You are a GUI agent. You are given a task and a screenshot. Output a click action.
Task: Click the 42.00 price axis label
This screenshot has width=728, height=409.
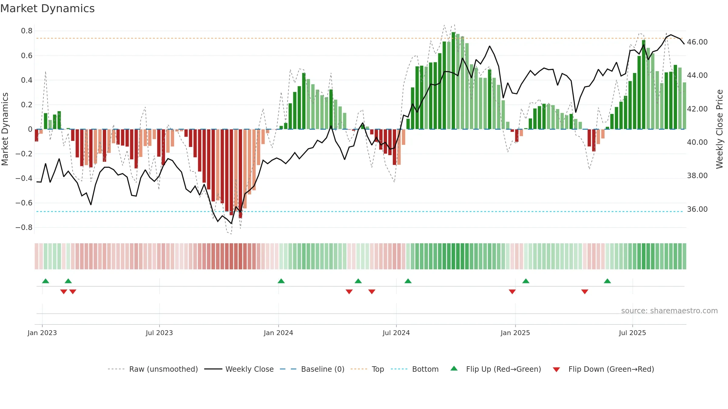[x=697, y=109]
